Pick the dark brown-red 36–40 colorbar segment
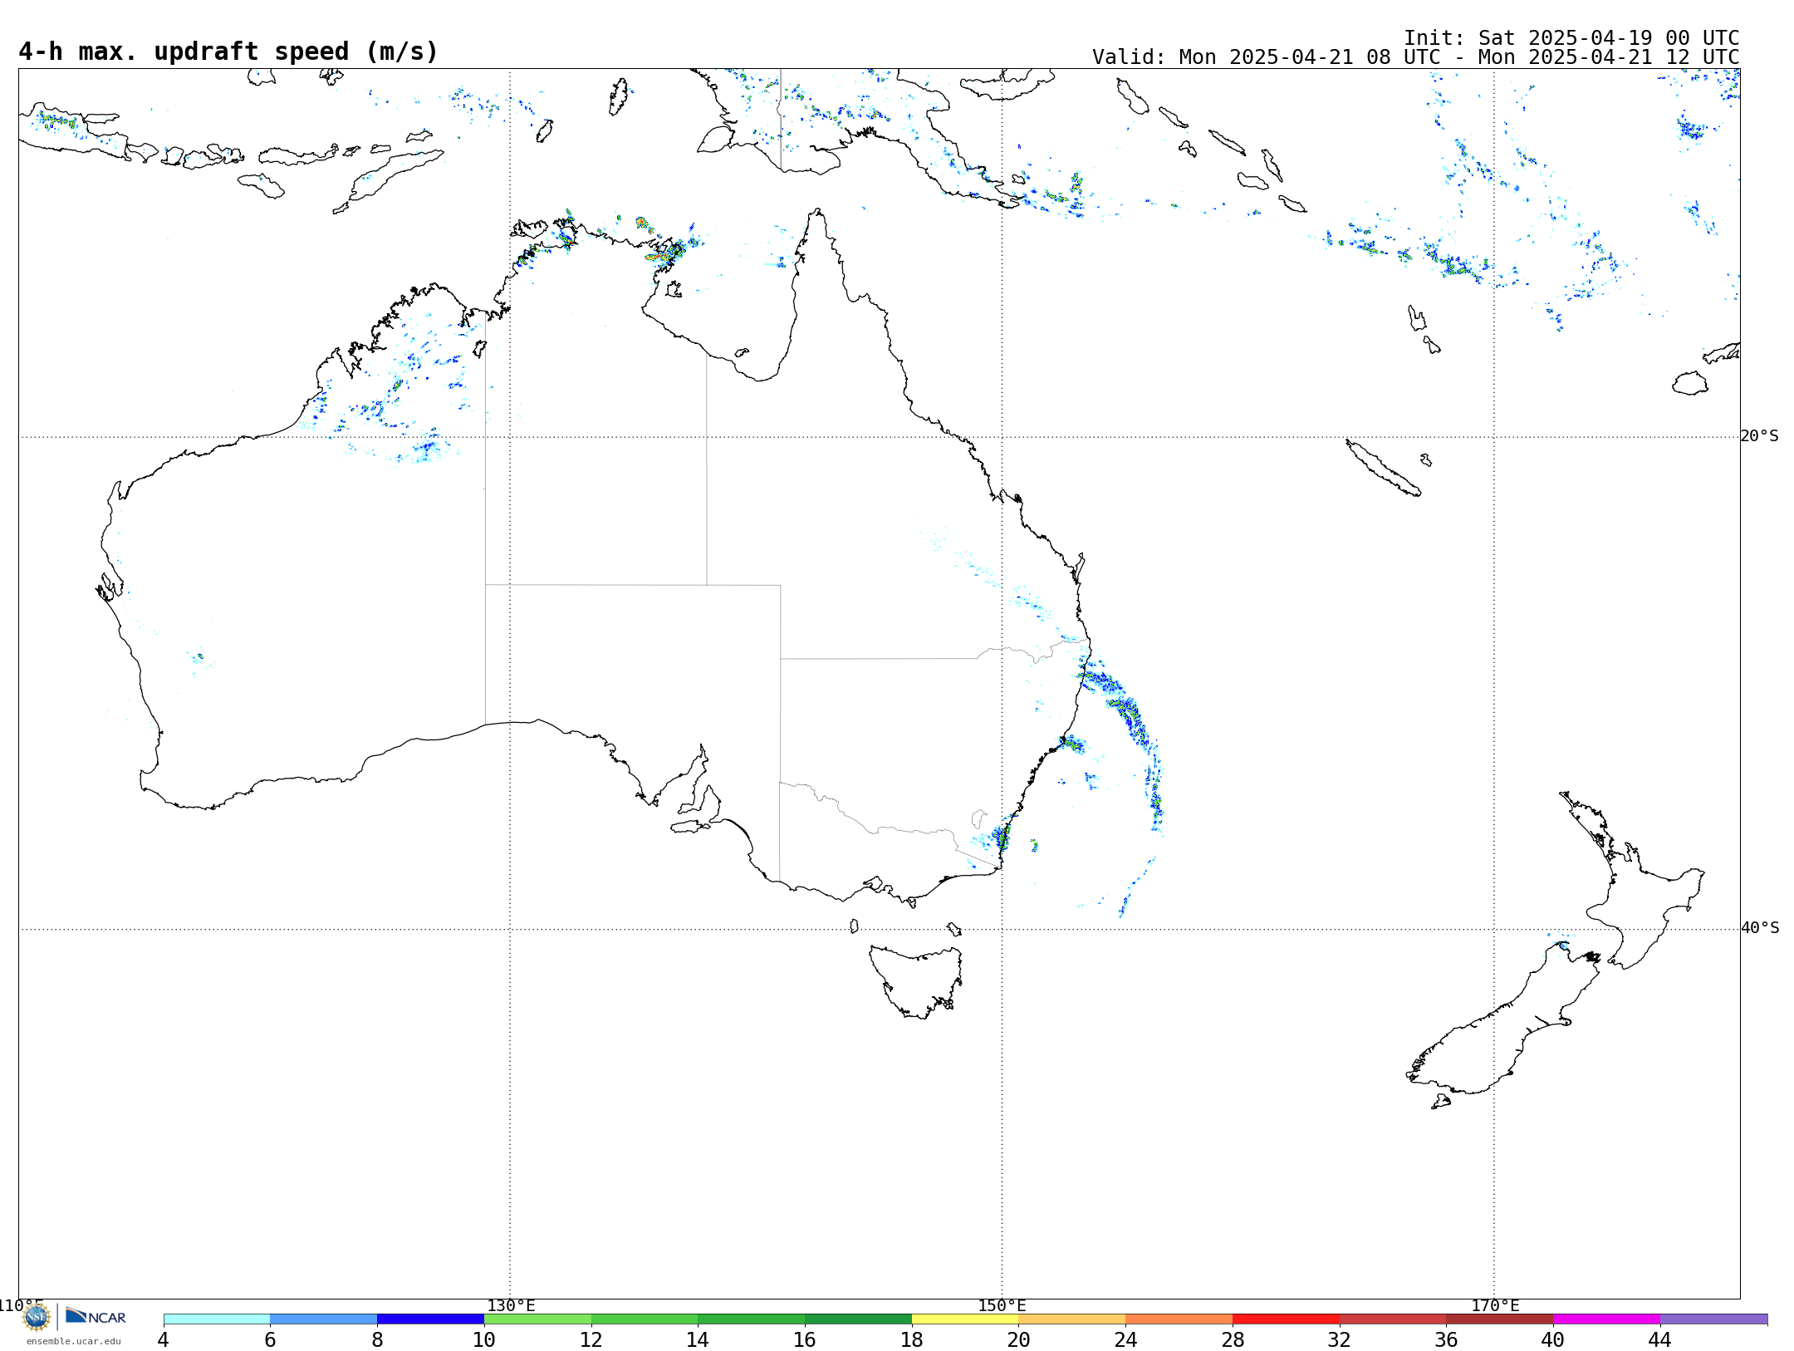 (x=1500, y=1319)
